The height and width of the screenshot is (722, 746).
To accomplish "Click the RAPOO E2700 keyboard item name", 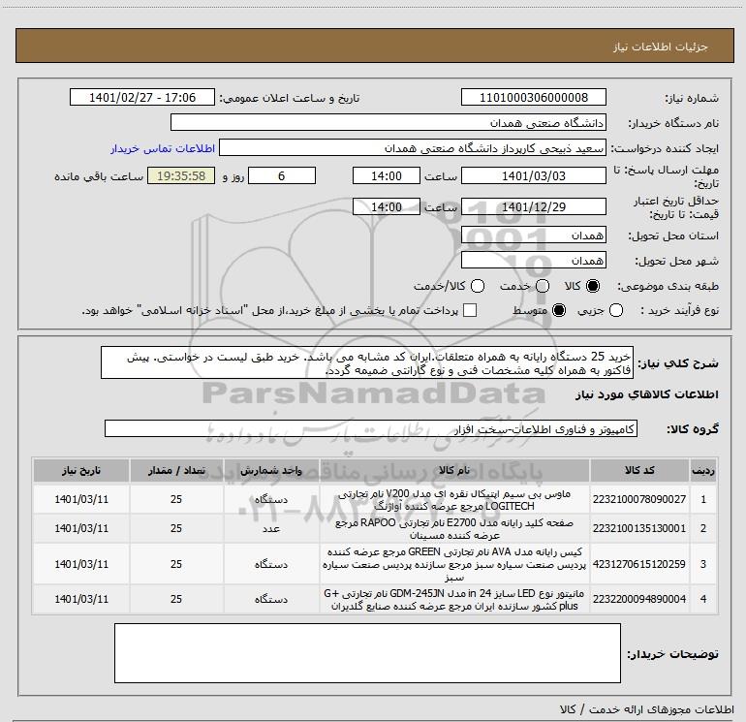I will click(x=454, y=528).
